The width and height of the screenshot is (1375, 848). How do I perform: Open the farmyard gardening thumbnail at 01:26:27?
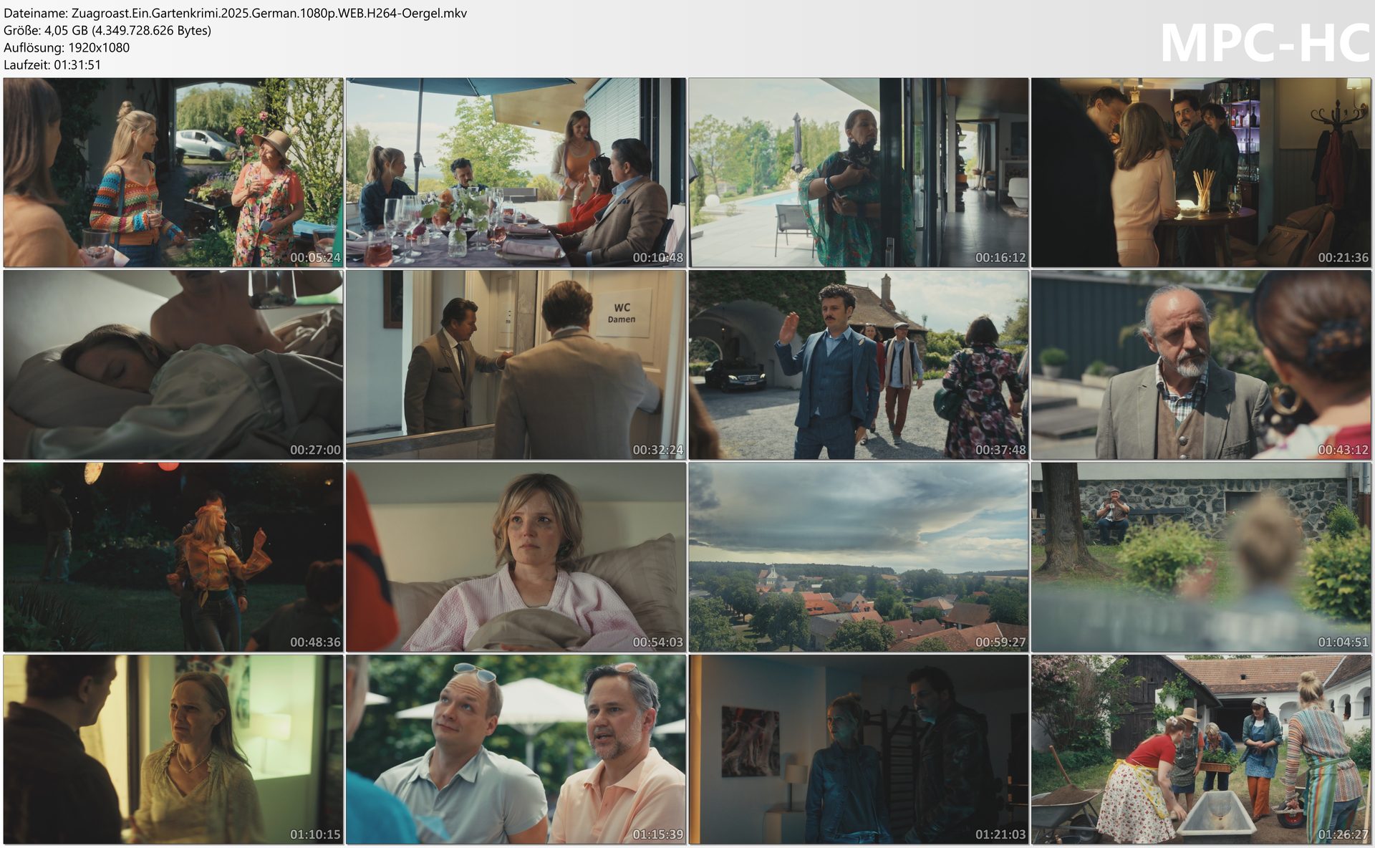(x=1201, y=749)
